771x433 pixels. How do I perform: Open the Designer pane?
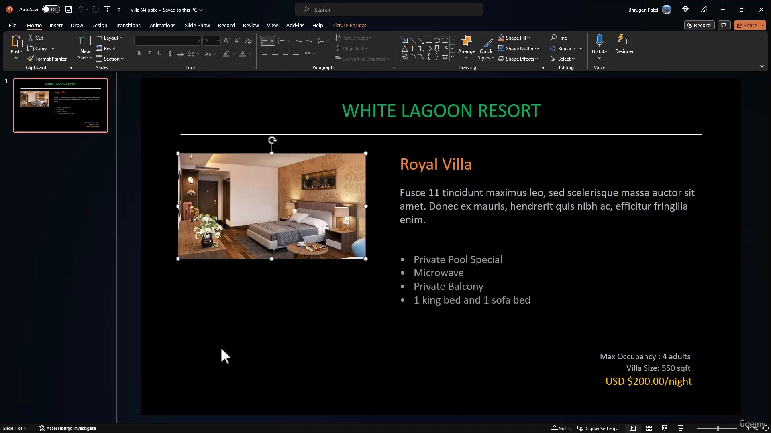point(624,44)
